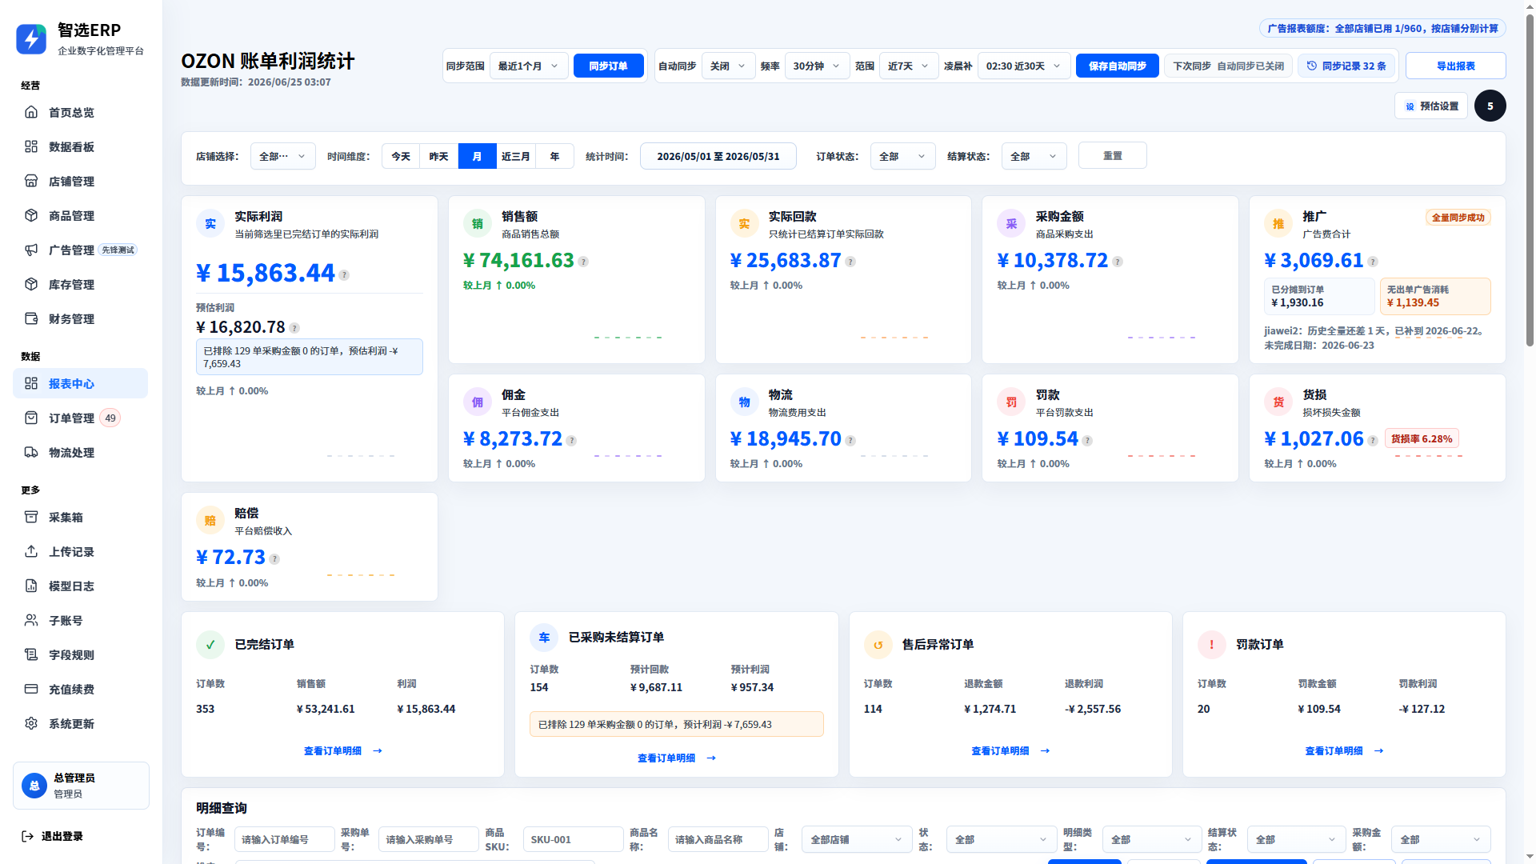Click the 智选ERP lightning logo icon

(31, 38)
